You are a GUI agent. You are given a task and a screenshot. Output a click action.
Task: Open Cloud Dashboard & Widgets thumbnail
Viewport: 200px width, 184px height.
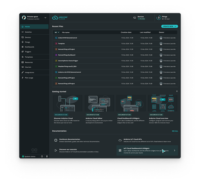click(131, 103)
